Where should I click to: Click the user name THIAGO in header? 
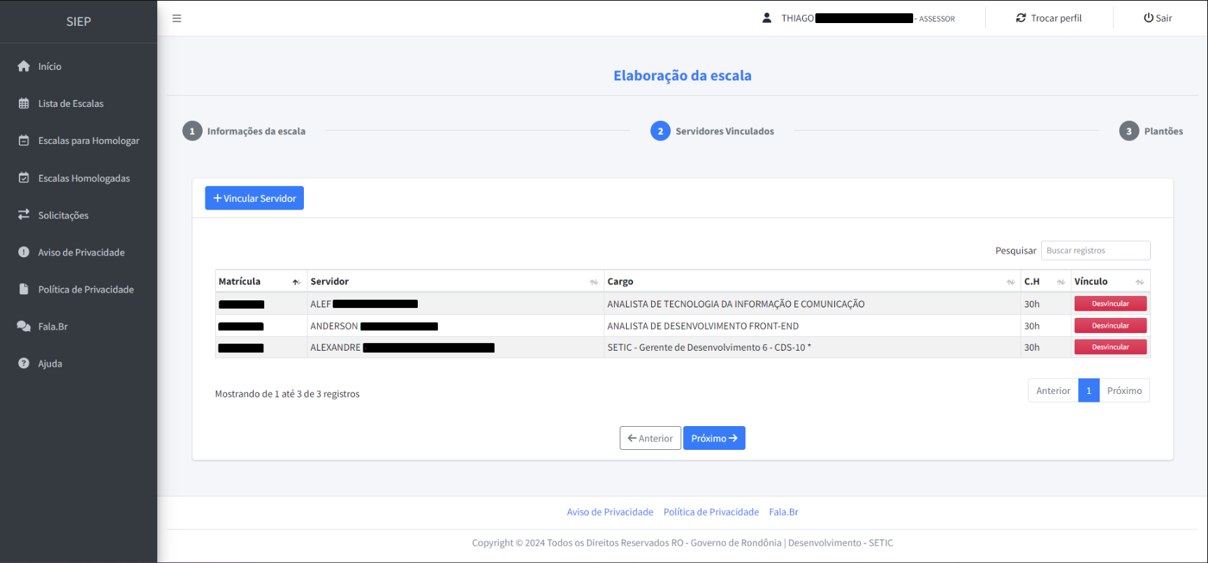[797, 18]
